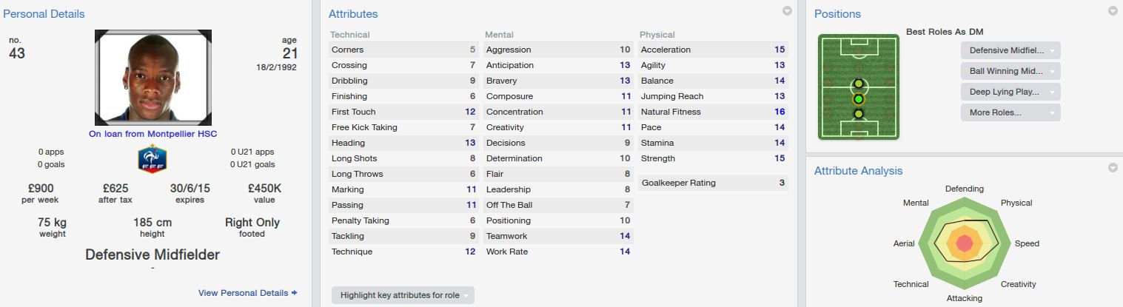Expand the Deep Lying Playmaker role dropdown
1123x307 pixels.
[1010, 92]
